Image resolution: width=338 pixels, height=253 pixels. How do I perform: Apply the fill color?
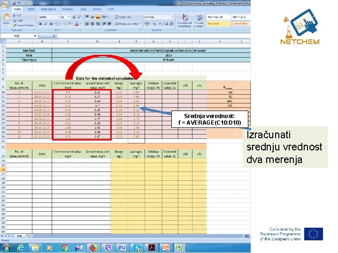pos(69,24)
